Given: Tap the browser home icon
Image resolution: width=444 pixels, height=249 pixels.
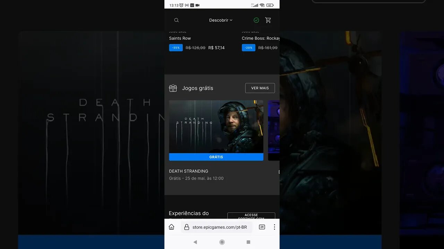Looking at the screenshot, I should click(171, 227).
